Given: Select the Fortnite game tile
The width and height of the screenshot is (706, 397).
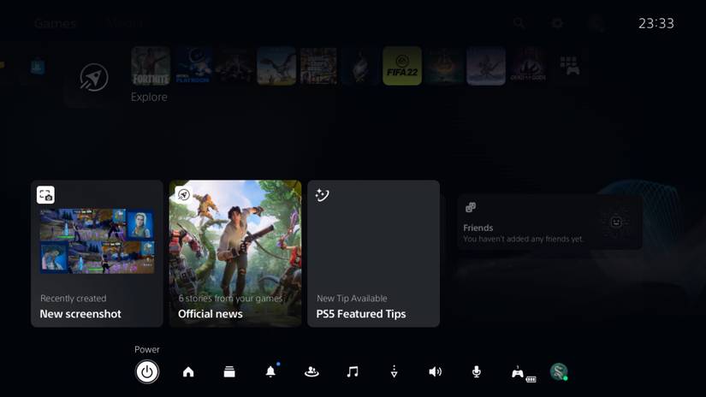Looking at the screenshot, I should (x=151, y=66).
